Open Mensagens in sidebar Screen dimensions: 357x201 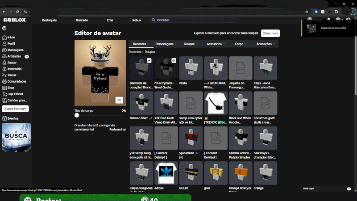[13, 50]
